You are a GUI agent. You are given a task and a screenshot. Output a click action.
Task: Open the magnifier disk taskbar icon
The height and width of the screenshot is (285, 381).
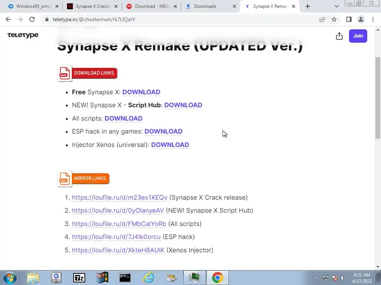click(x=56, y=278)
